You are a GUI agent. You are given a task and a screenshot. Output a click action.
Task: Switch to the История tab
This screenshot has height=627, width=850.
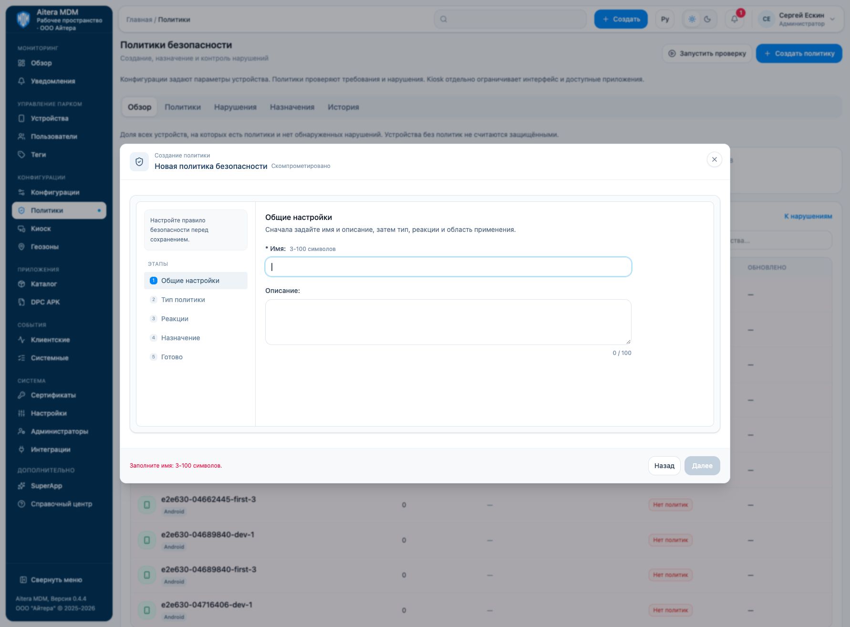(343, 107)
